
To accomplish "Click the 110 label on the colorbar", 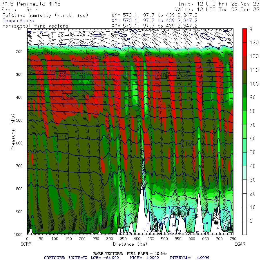I will tap(254, 70).
